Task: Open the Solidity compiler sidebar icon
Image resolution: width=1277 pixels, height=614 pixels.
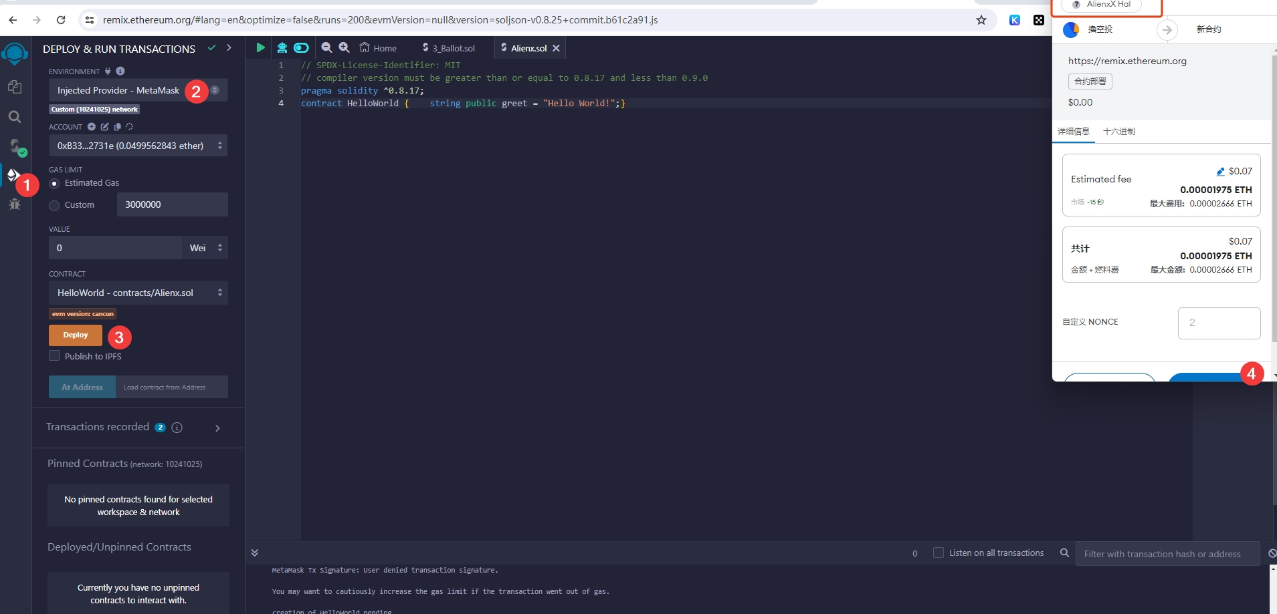Action: (x=15, y=146)
